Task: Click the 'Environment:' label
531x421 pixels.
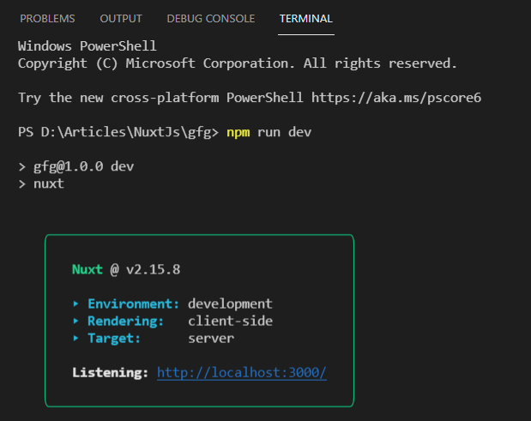Action: pyautogui.click(x=134, y=304)
